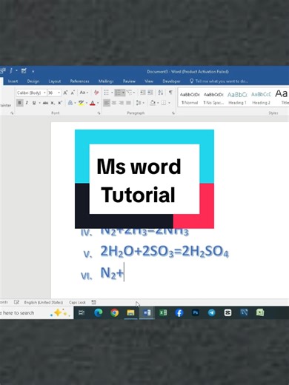The image size is (289, 385).
Task: Toggle Underline formatting
Action: 34,103
